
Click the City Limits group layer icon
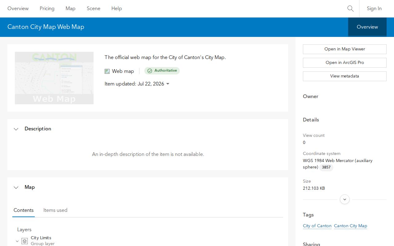click(x=25, y=241)
